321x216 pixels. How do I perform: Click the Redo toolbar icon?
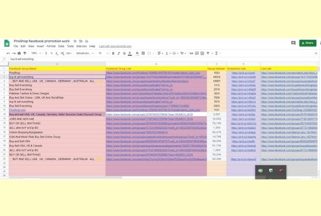(x=14, y=53)
